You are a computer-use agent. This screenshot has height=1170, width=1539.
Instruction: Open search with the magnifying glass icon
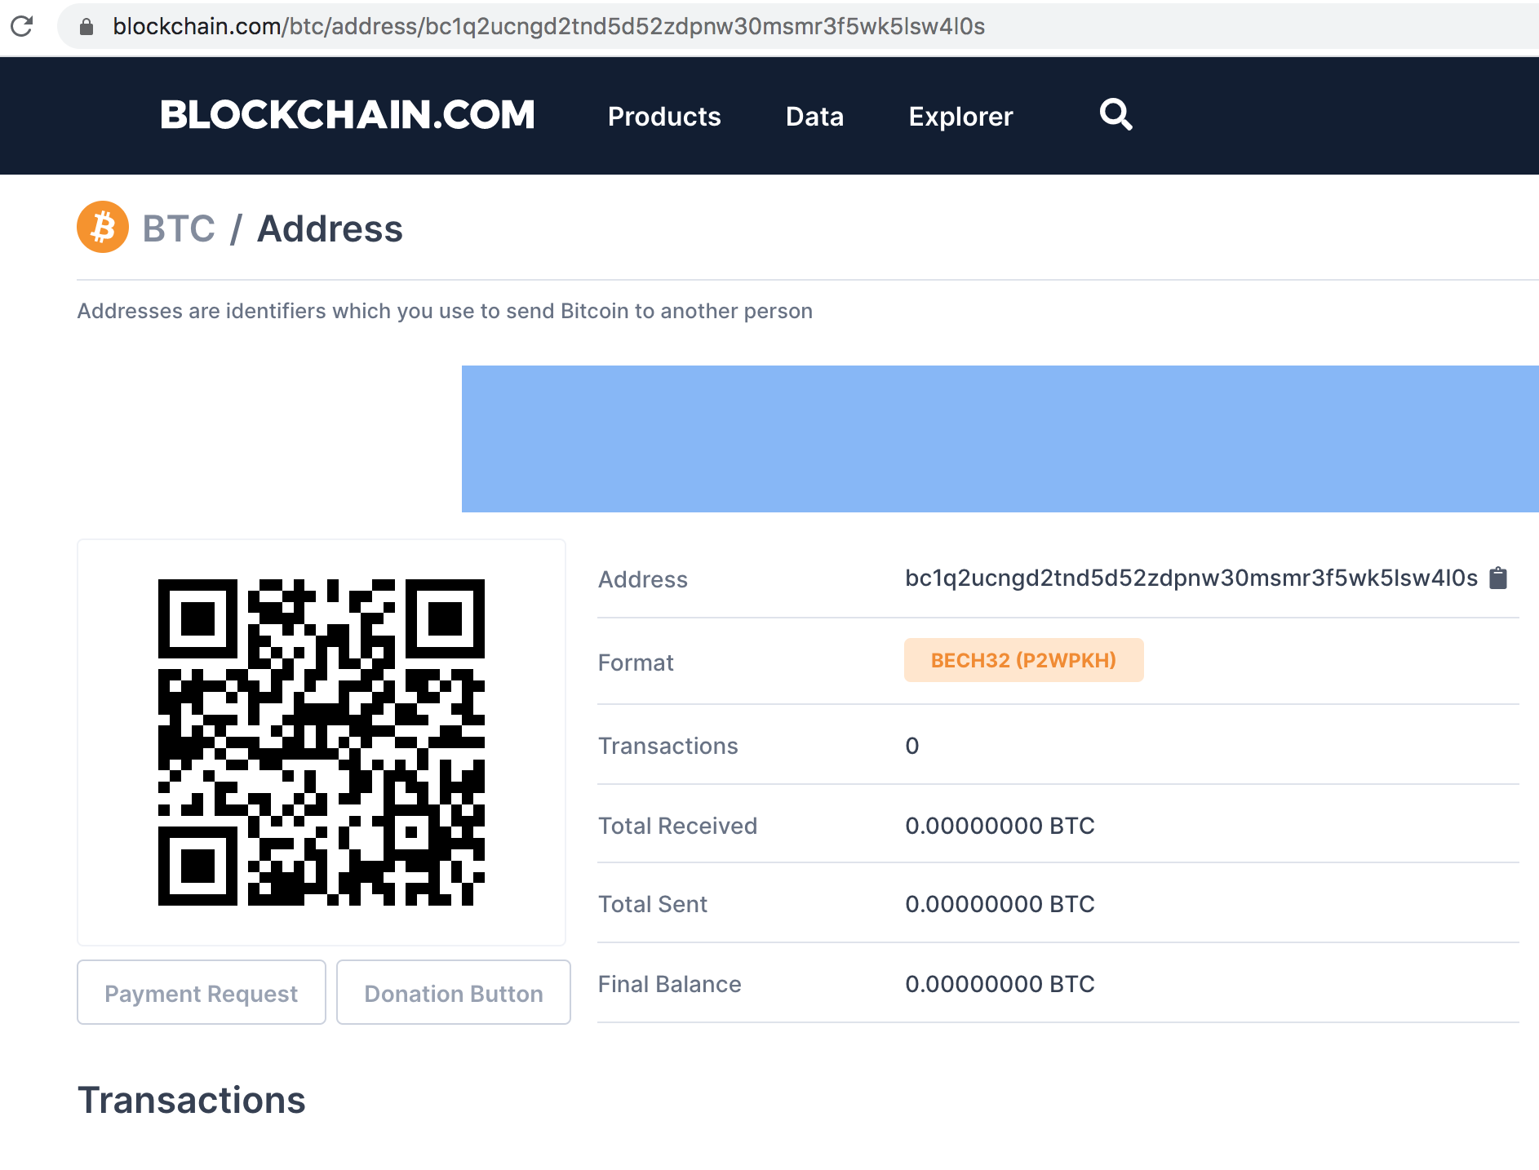point(1115,115)
